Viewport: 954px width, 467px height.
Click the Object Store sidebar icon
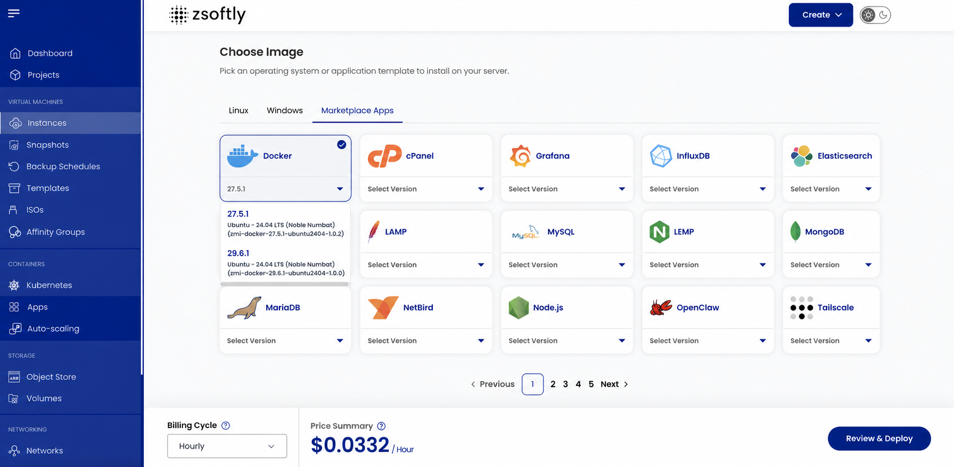[x=14, y=377]
